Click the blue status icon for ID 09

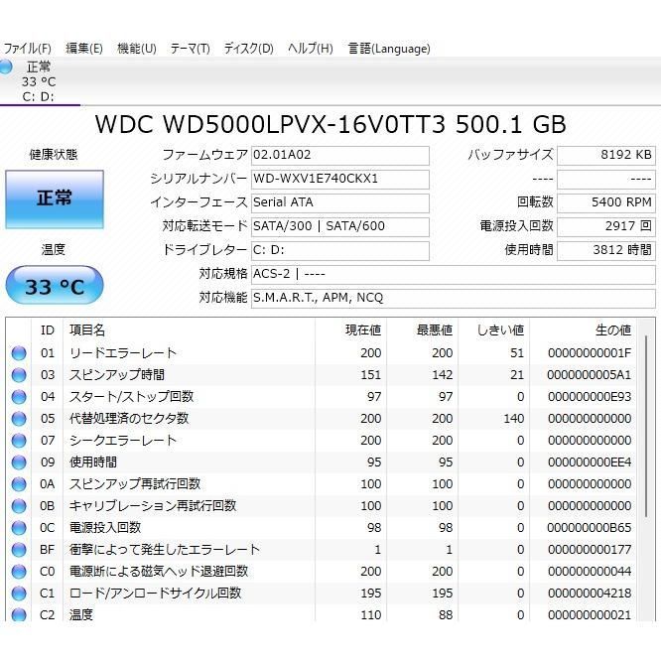coord(19,463)
